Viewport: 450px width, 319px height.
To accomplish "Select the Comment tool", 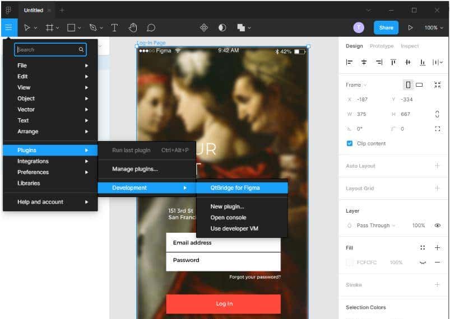I will (x=151, y=27).
